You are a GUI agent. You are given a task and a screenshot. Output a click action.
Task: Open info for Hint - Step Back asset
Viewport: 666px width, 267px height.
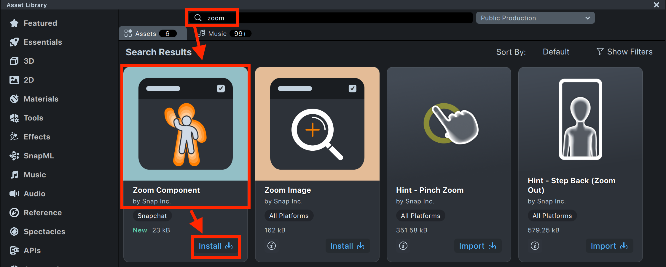535,246
